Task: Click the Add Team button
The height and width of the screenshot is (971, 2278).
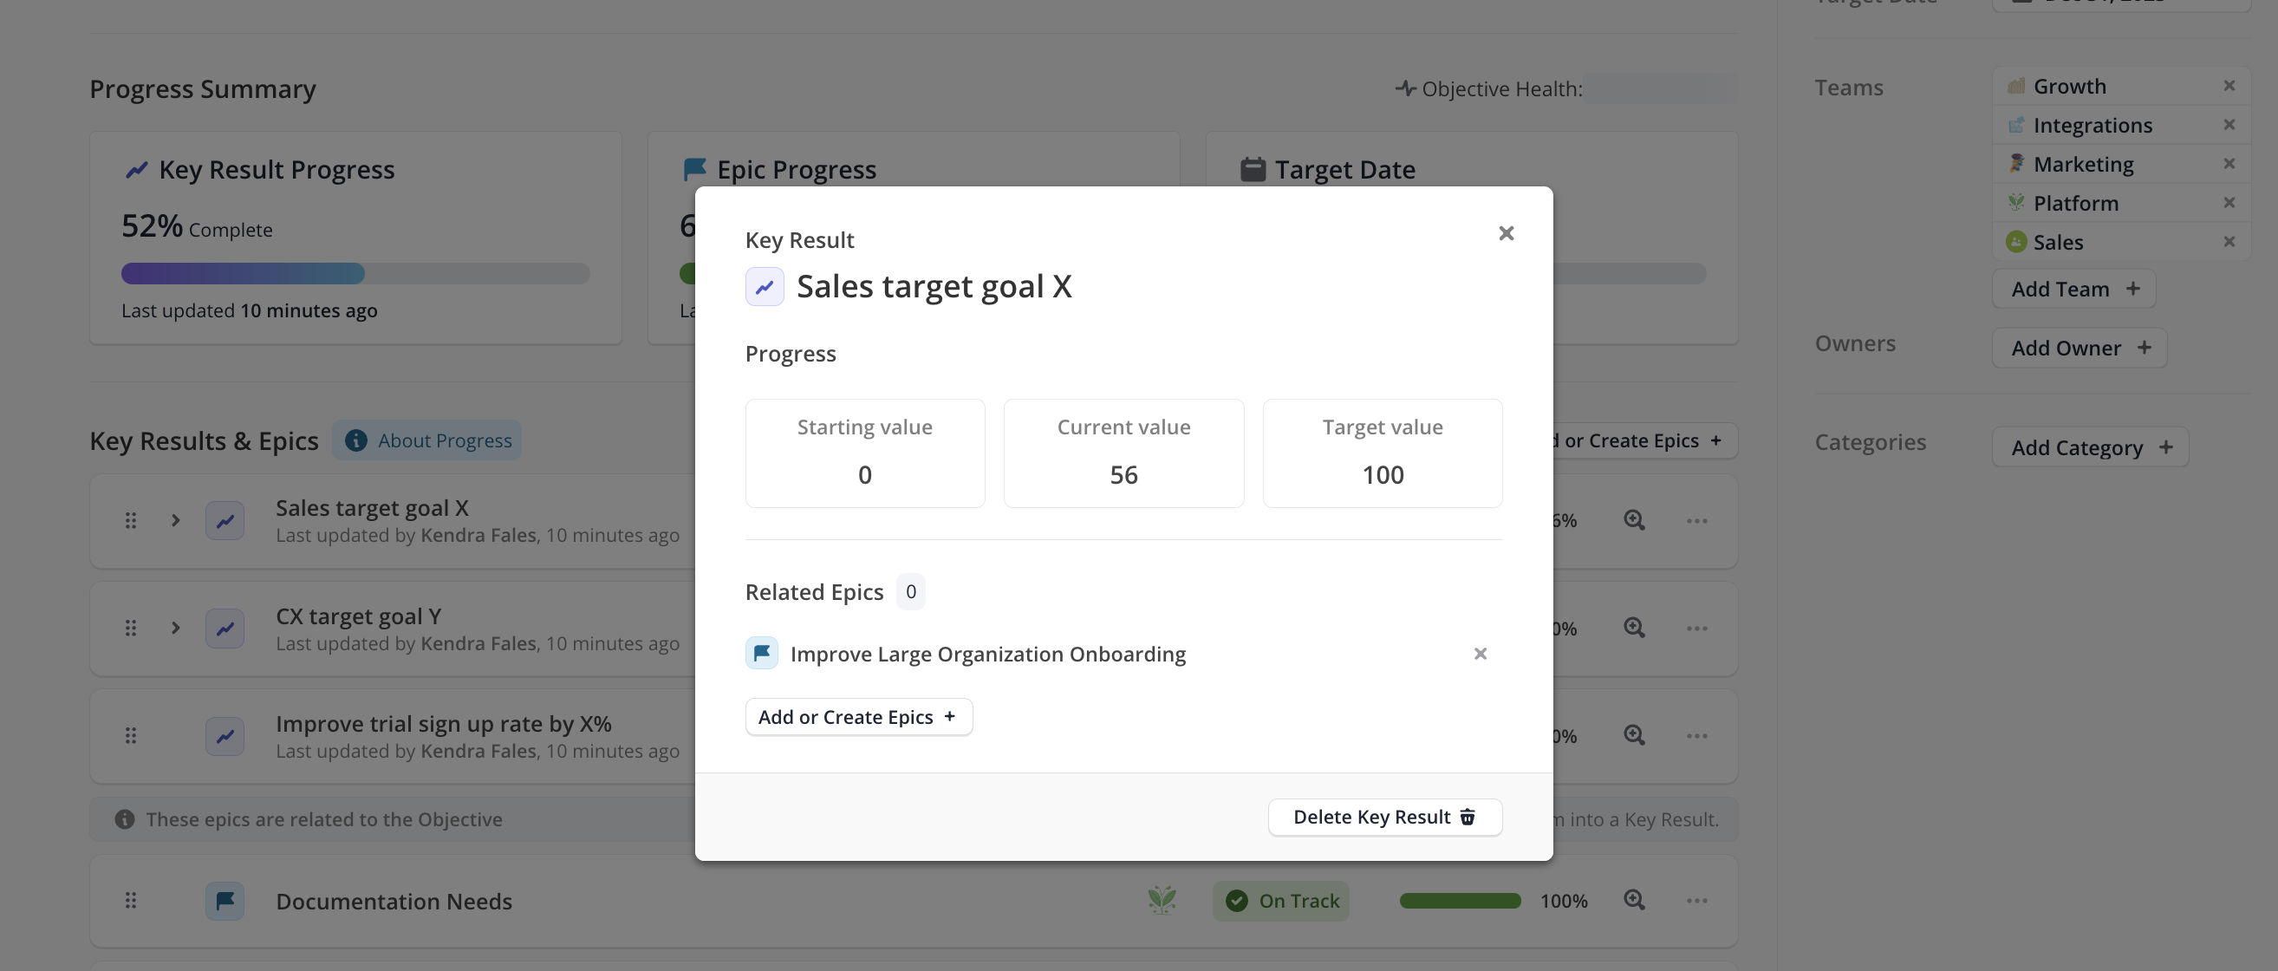Action: [x=2073, y=289]
